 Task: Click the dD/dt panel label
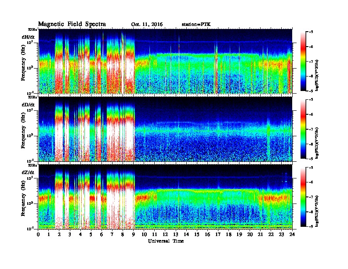click(x=28, y=105)
